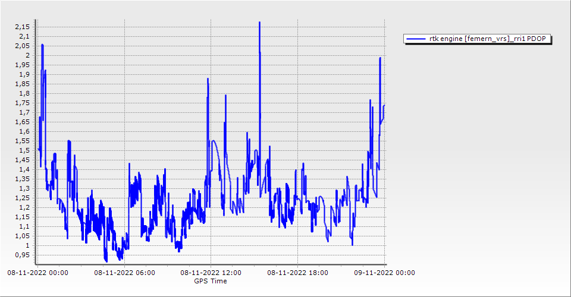
Task: Select the 09-11-2022 00:00 x-axis label
Action: tap(384, 273)
